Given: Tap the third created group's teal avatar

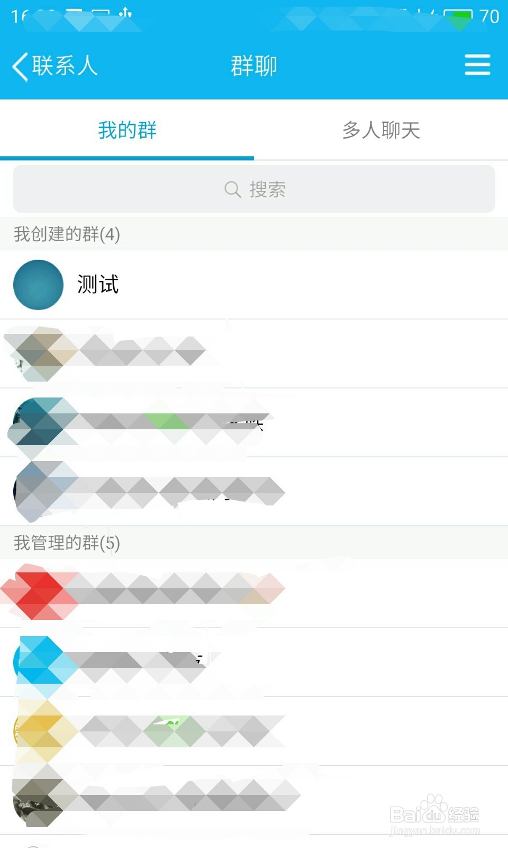Looking at the screenshot, I should (38, 422).
